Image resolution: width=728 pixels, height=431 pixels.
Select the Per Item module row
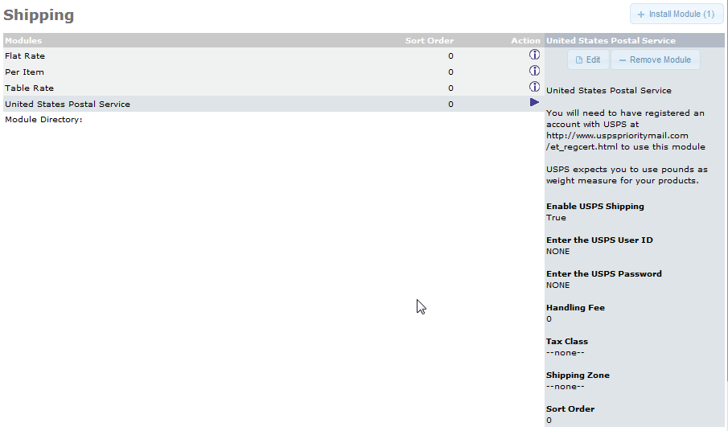(x=274, y=72)
